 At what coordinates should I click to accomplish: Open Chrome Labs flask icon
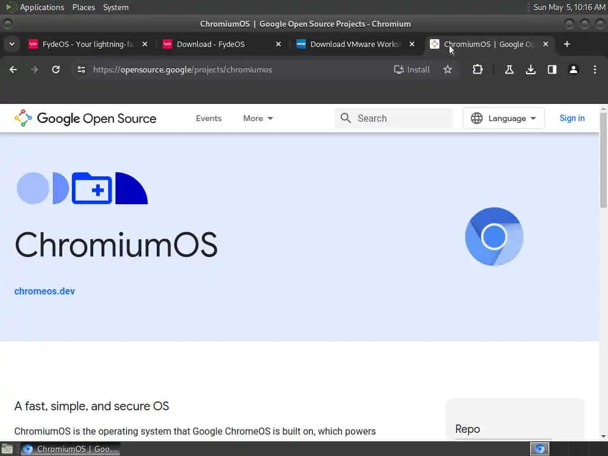point(509,70)
